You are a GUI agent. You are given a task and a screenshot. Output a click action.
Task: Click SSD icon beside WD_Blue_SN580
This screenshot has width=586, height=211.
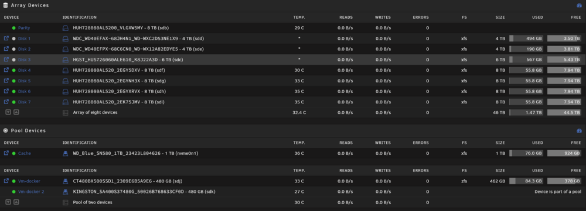tap(66, 153)
